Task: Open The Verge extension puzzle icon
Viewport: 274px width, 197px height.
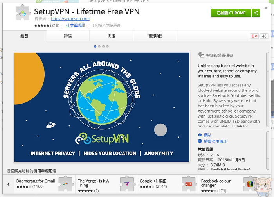Action: pos(127,184)
